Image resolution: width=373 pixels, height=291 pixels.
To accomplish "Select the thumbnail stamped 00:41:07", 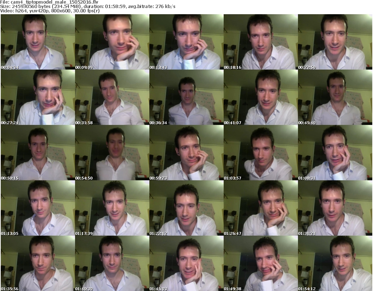I will coord(261,97).
